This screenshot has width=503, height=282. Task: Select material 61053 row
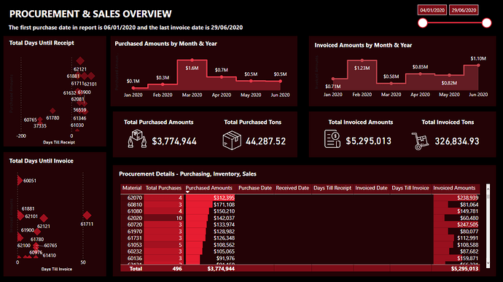click(300, 245)
